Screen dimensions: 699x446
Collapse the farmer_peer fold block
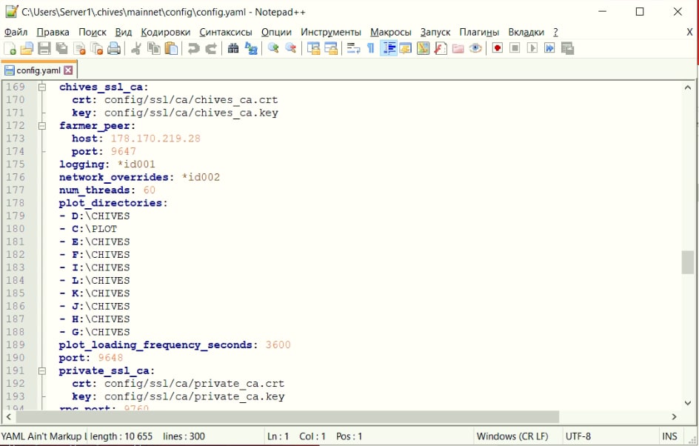click(44, 126)
